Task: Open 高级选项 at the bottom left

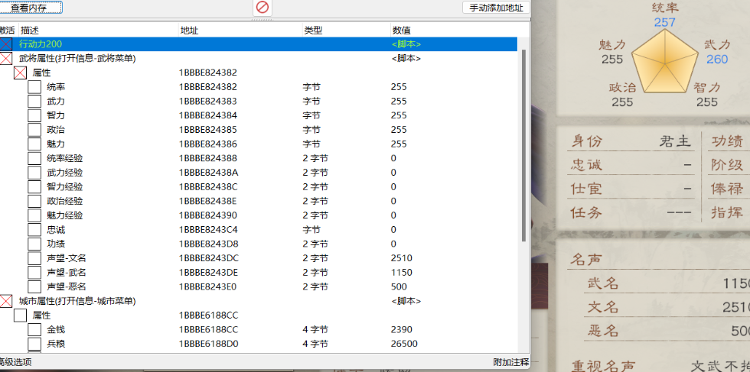Action: [16, 362]
